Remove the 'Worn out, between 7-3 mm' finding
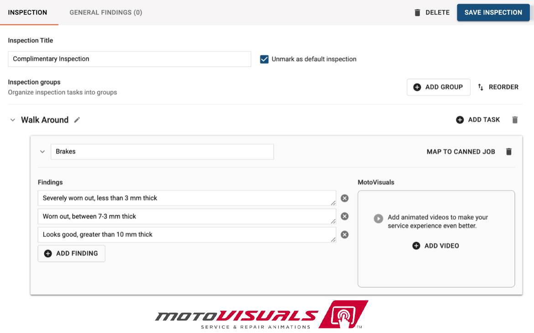Image resolution: width=534 pixels, height=333 pixels. click(345, 216)
